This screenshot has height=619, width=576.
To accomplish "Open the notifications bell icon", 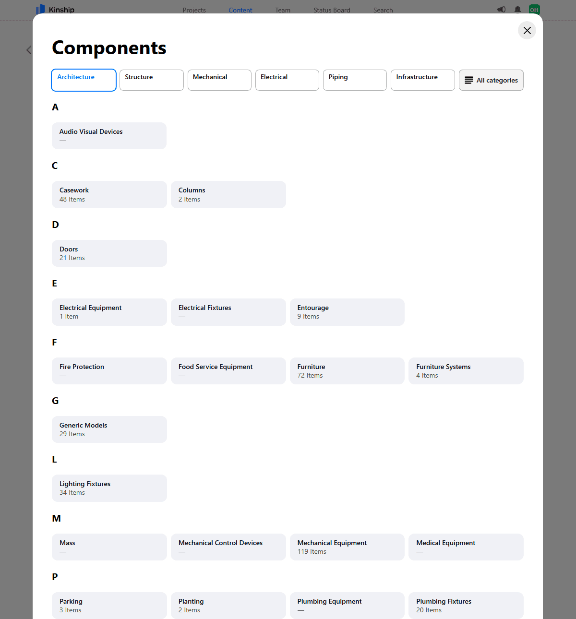I will click(x=517, y=9).
